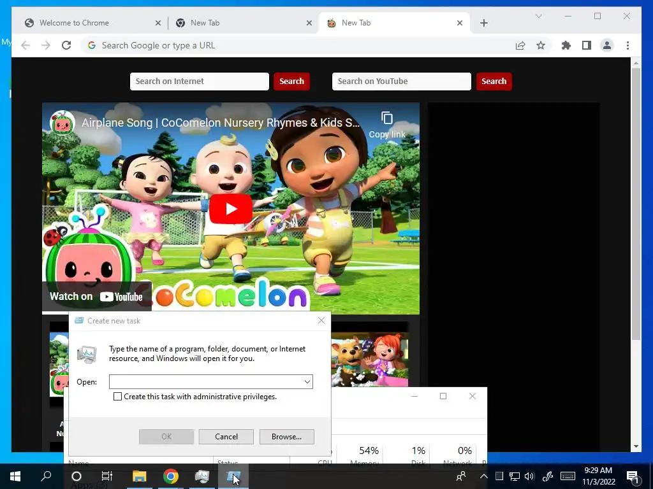Sort by Disk column in Task Manager
This screenshot has height=489, width=653.
point(418,455)
